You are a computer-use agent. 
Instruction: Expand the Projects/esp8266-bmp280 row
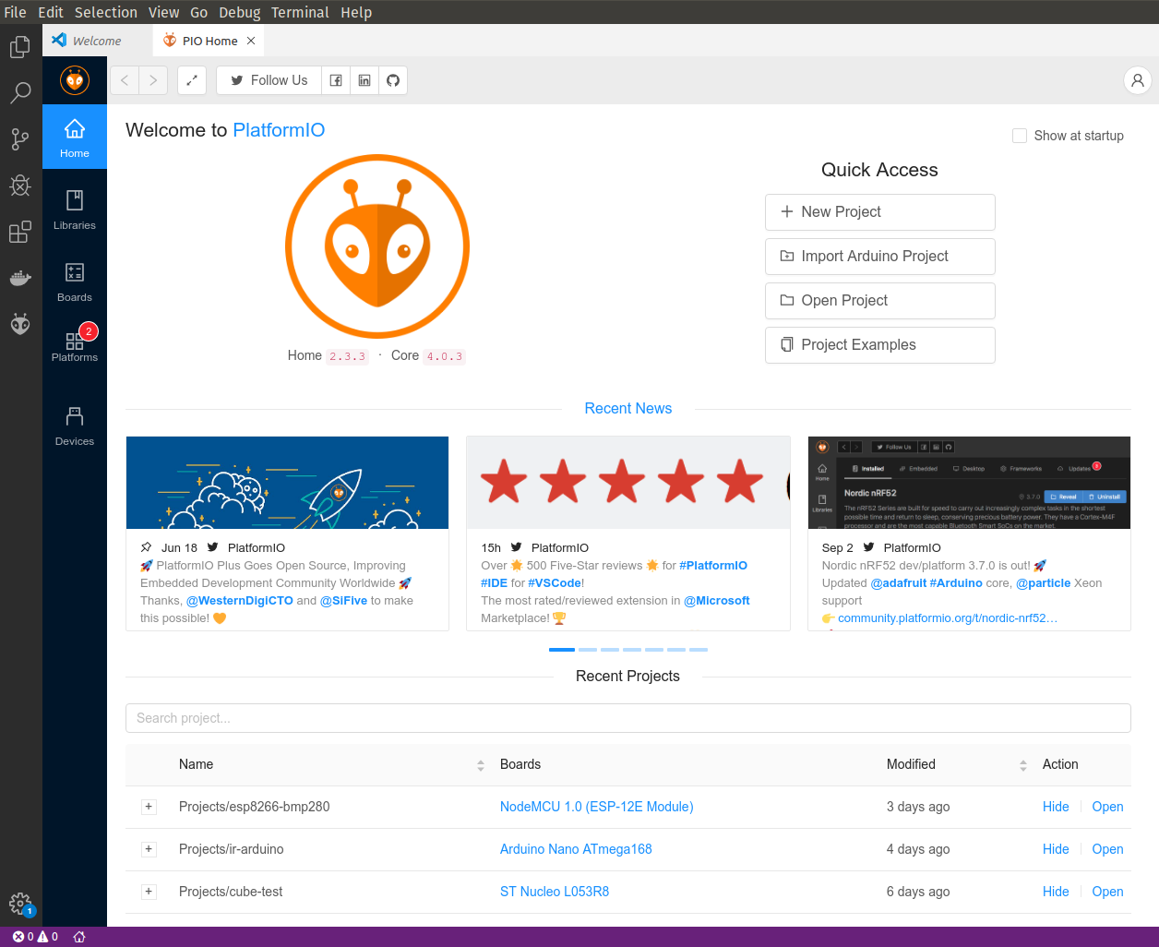pyautogui.click(x=149, y=807)
